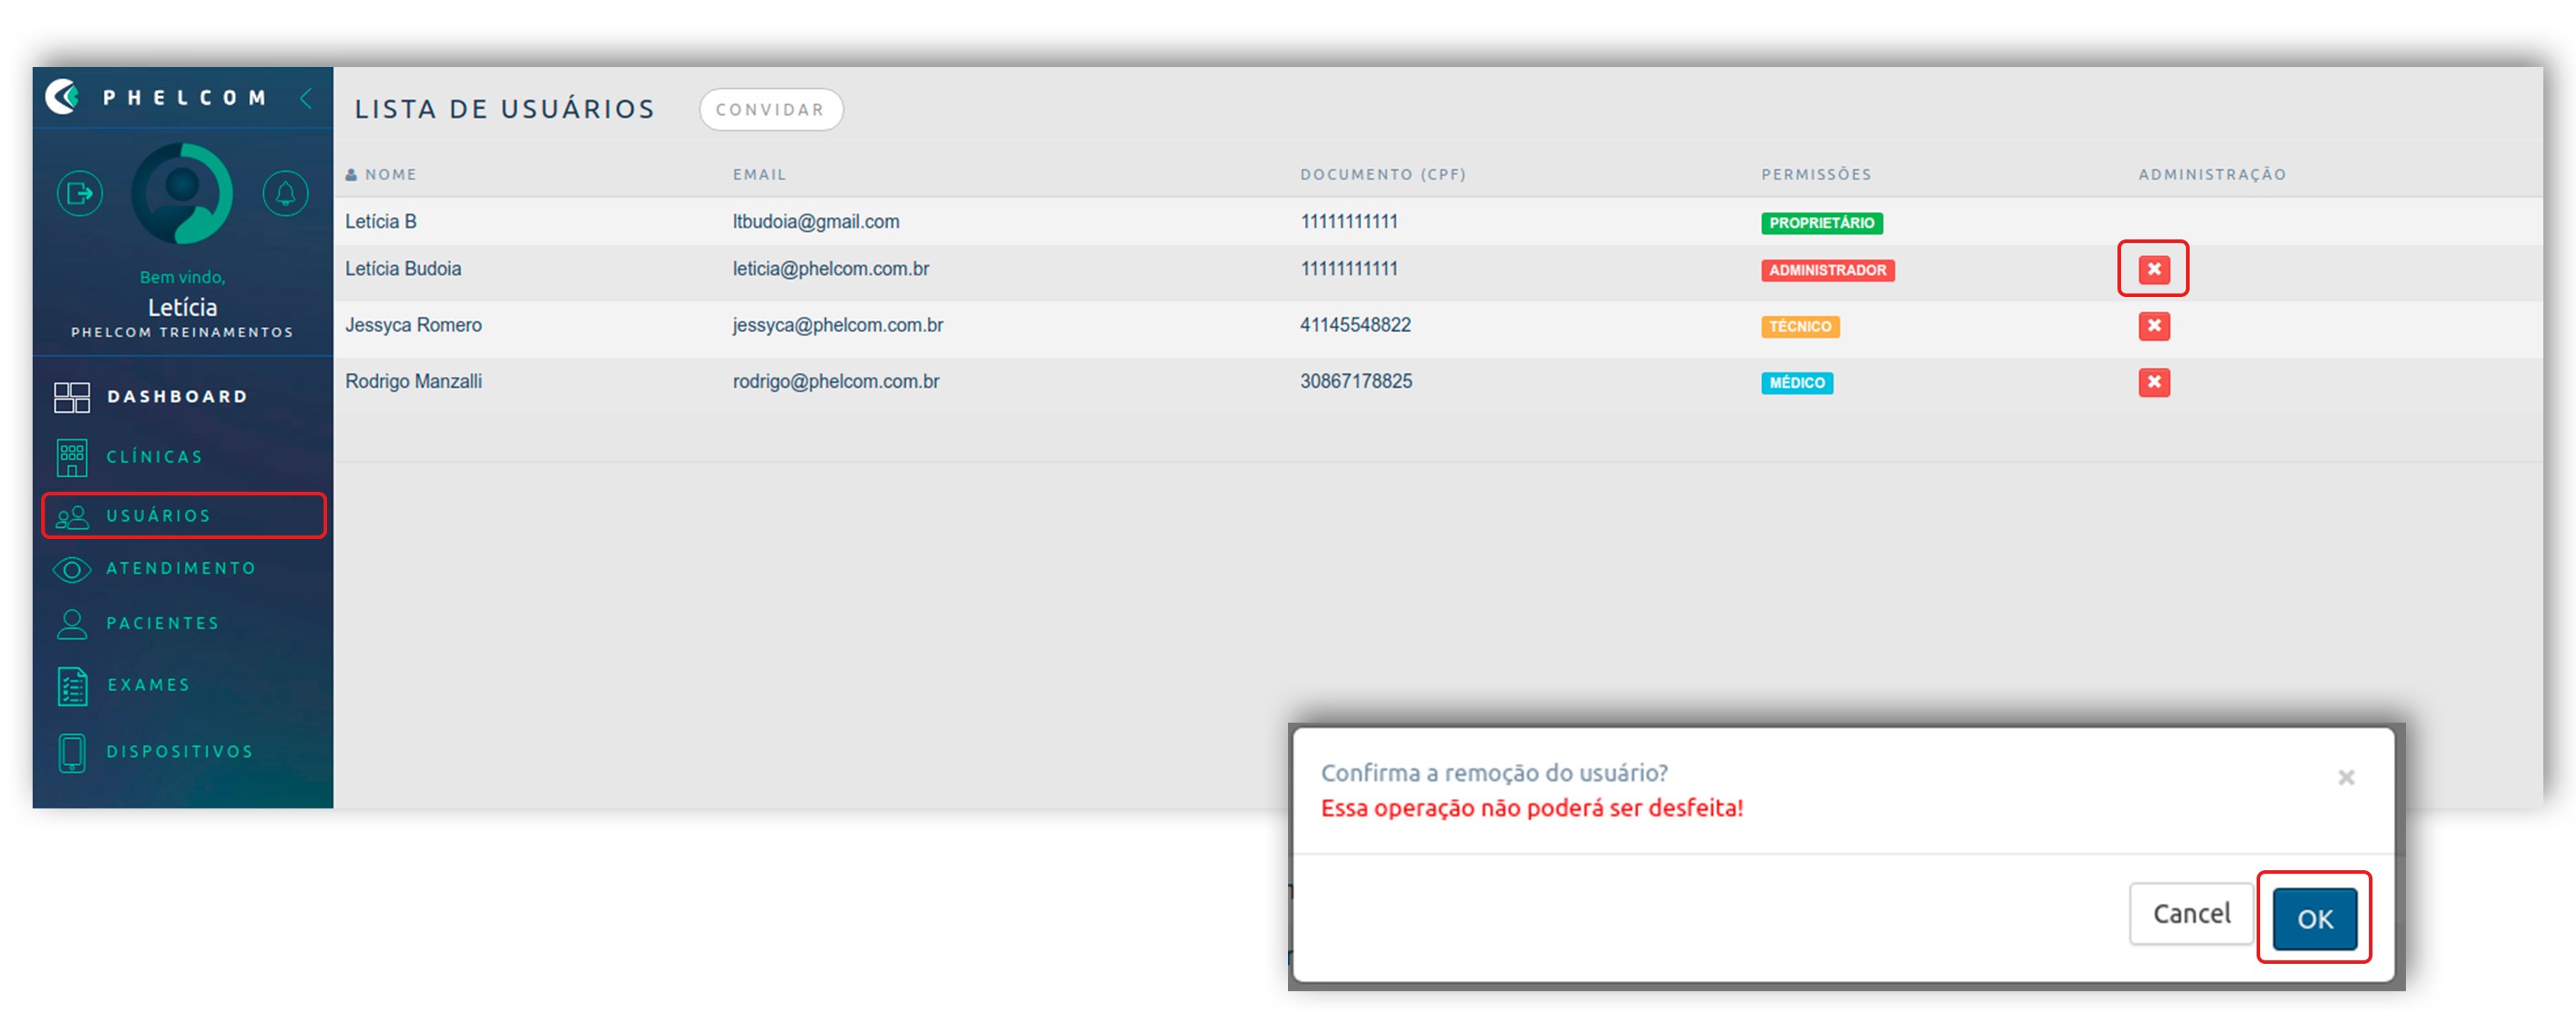The height and width of the screenshot is (1011, 2576).
Task: Navigate to Pacientes
Action: 162,623
